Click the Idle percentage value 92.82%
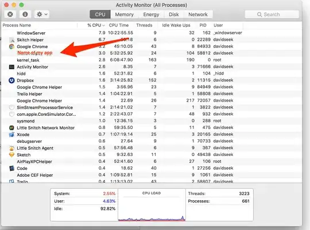 pos(108,209)
